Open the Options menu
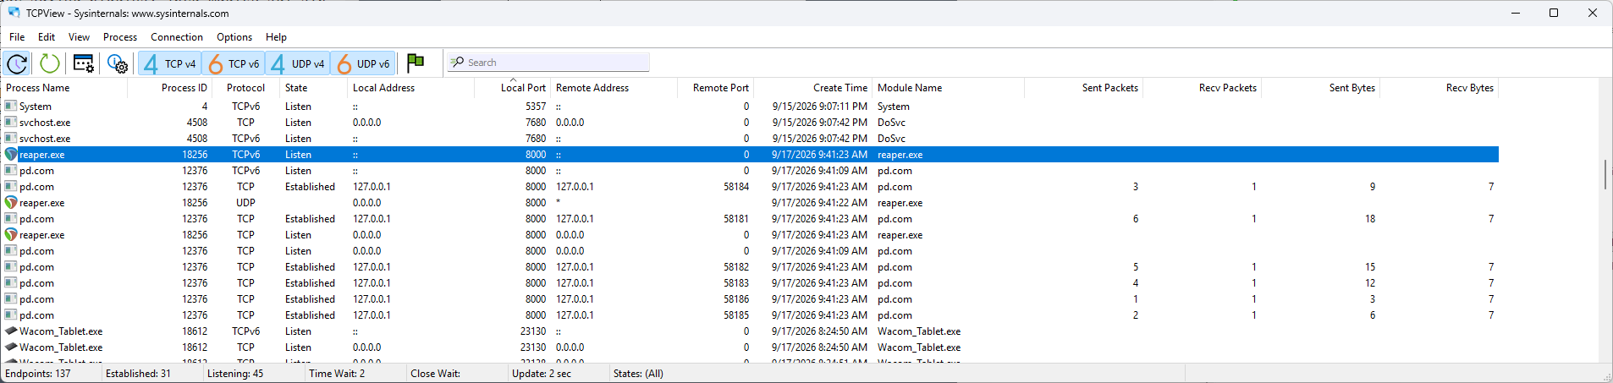This screenshot has height=383, width=1613. [234, 37]
